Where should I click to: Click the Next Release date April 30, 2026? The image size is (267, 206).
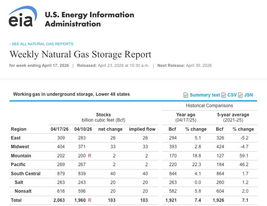tap(198, 65)
